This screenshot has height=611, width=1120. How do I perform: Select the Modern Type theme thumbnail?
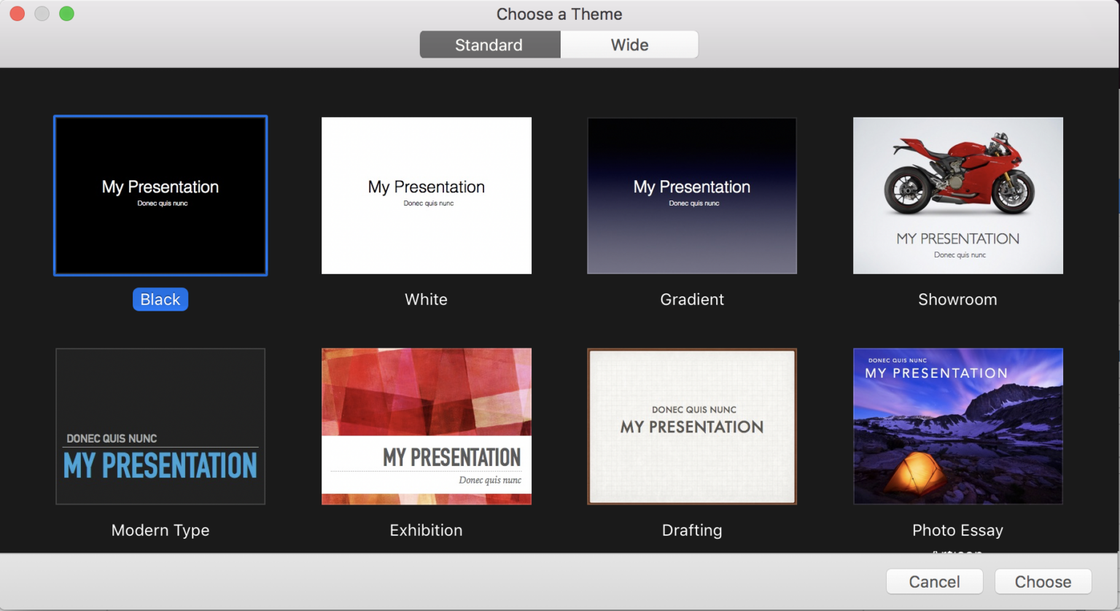pyautogui.click(x=160, y=427)
